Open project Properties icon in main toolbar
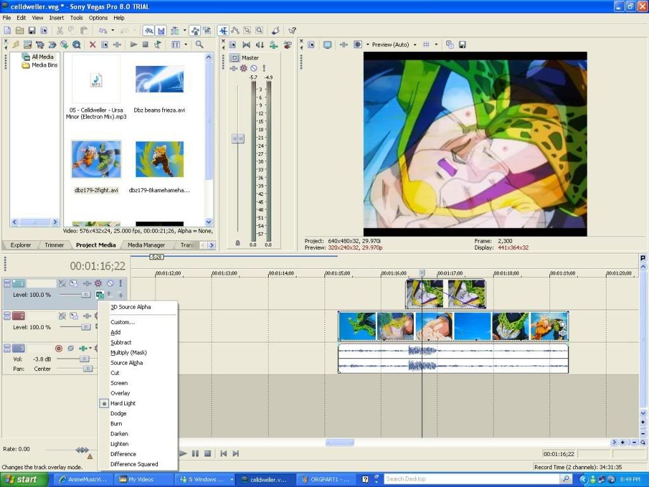 (x=44, y=30)
